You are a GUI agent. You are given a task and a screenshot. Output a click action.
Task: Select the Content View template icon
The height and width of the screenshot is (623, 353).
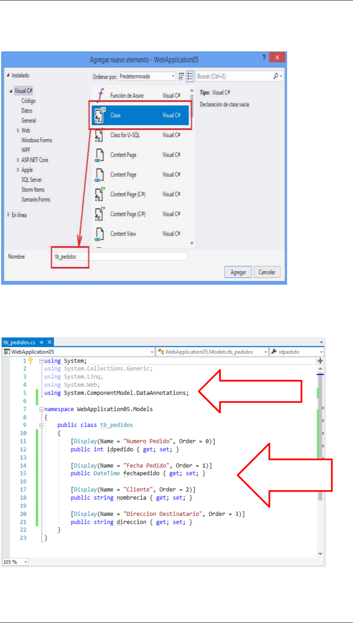tap(99, 234)
